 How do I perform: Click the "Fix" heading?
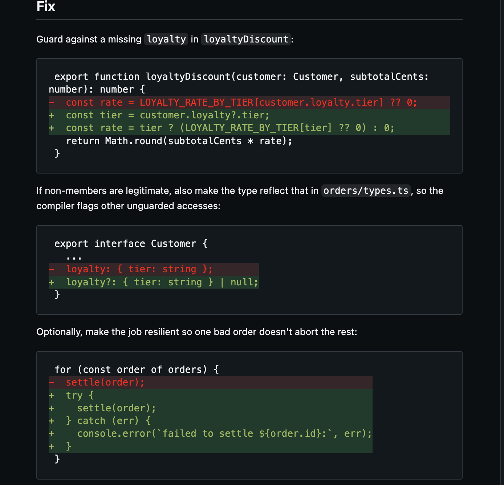(x=46, y=7)
